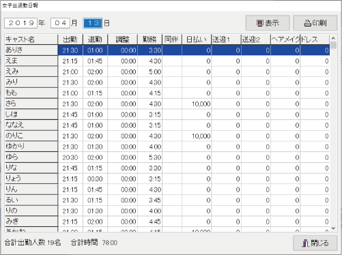Click the month field showing 04
This screenshot has height=255, width=342.
60,23
